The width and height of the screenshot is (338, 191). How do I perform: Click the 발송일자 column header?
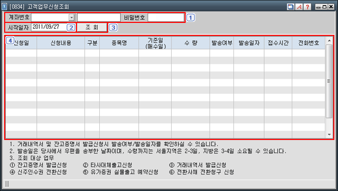(x=249, y=43)
